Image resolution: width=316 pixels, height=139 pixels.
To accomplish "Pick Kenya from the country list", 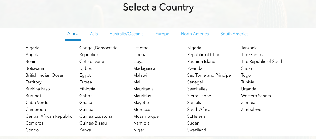I will pos(85,130).
